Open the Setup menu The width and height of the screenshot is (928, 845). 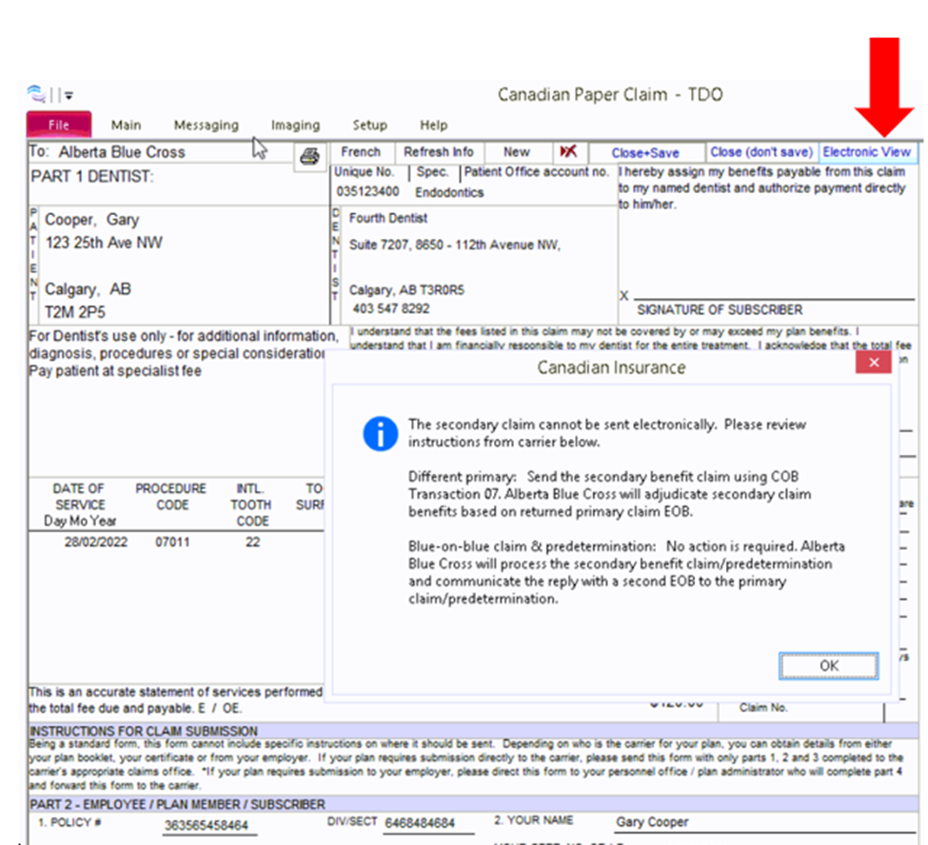coord(369,125)
